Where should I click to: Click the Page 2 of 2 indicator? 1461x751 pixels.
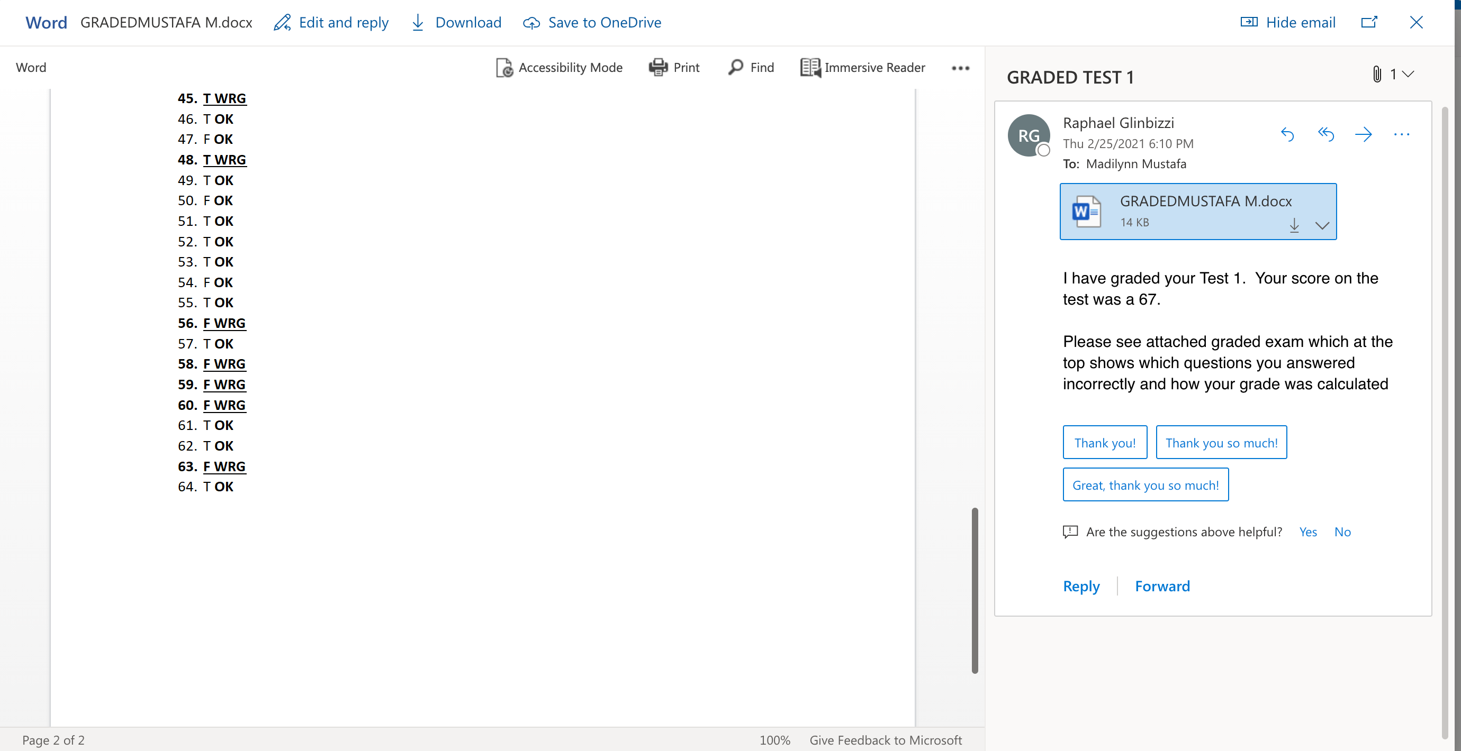pos(53,740)
